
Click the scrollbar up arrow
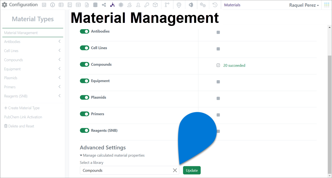[x=329, y=27]
